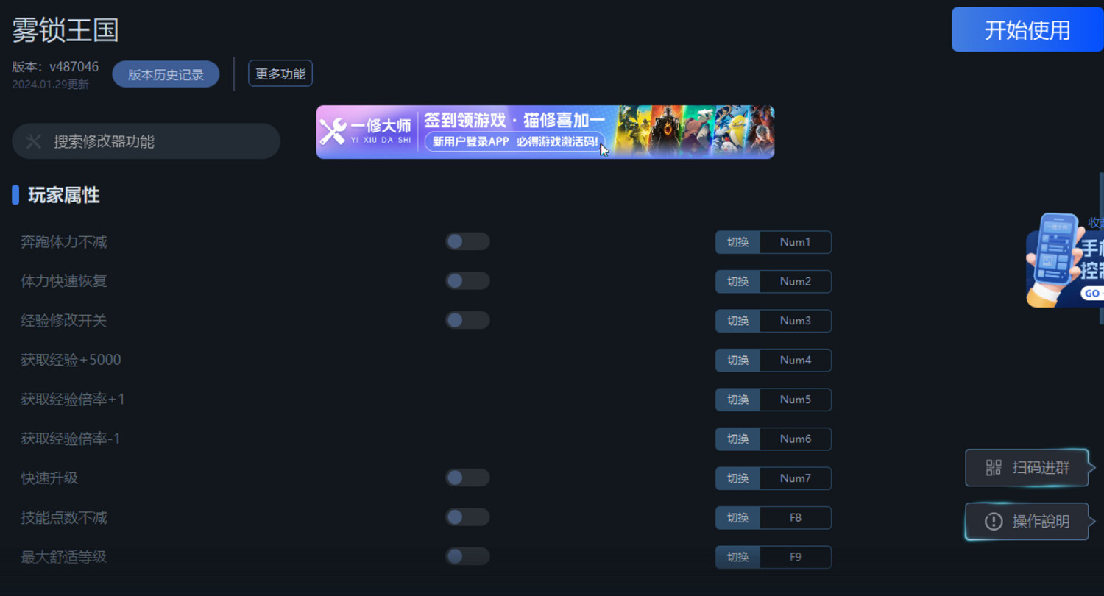
Task: Click the QR code icon for 扫码进群
Action: point(994,467)
